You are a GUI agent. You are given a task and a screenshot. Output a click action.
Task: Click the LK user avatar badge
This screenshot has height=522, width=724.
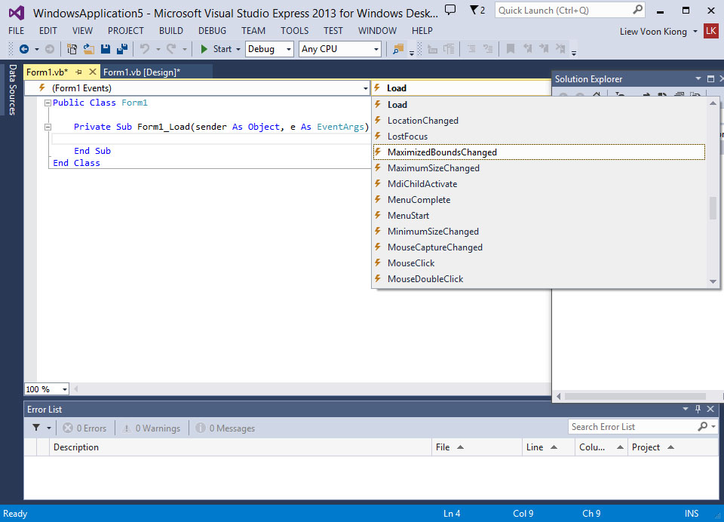coord(711,31)
